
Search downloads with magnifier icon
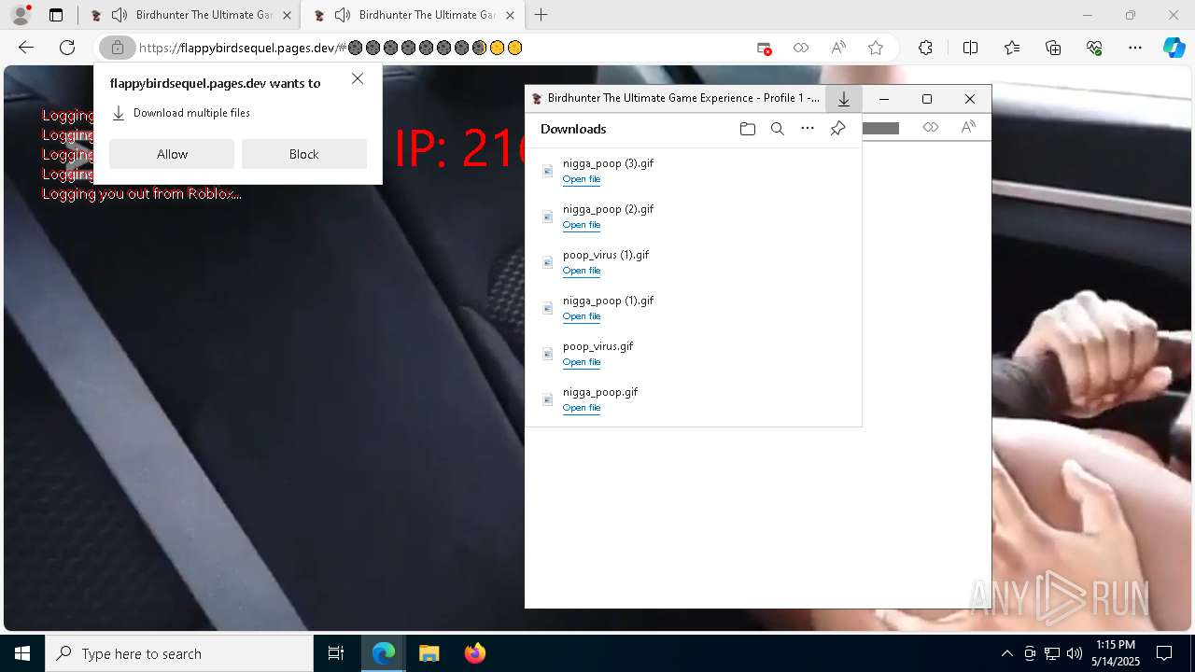pos(778,129)
